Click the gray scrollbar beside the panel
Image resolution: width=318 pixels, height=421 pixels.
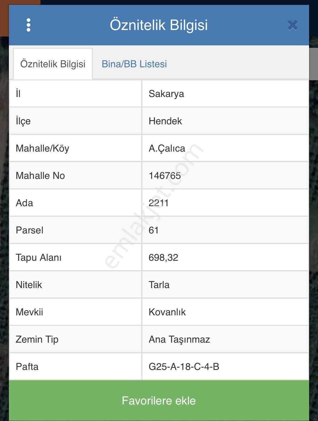pyautogui.click(x=313, y=64)
